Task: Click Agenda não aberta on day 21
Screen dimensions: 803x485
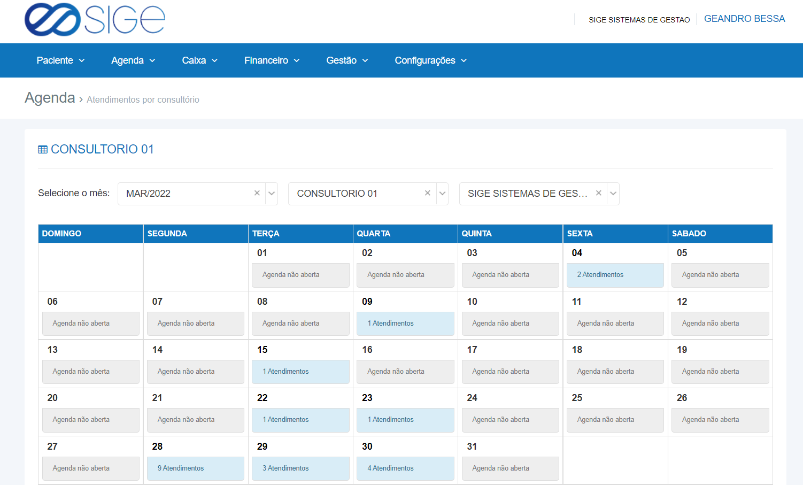Action: (x=196, y=420)
